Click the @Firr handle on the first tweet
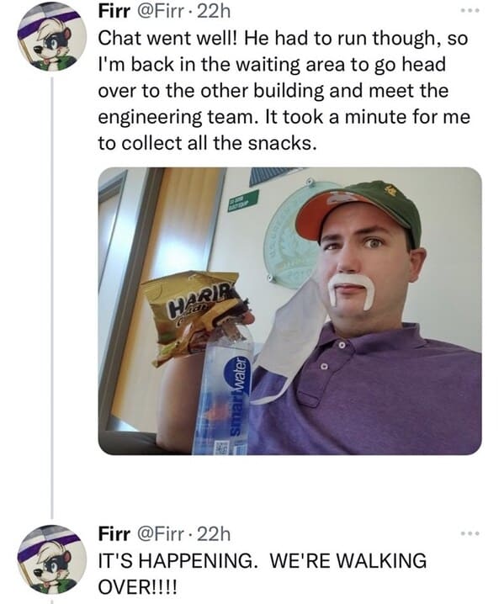 162,11
